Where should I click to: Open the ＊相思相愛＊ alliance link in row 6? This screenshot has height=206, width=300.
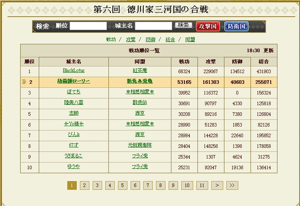pyautogui.click(x=140, y=124)
